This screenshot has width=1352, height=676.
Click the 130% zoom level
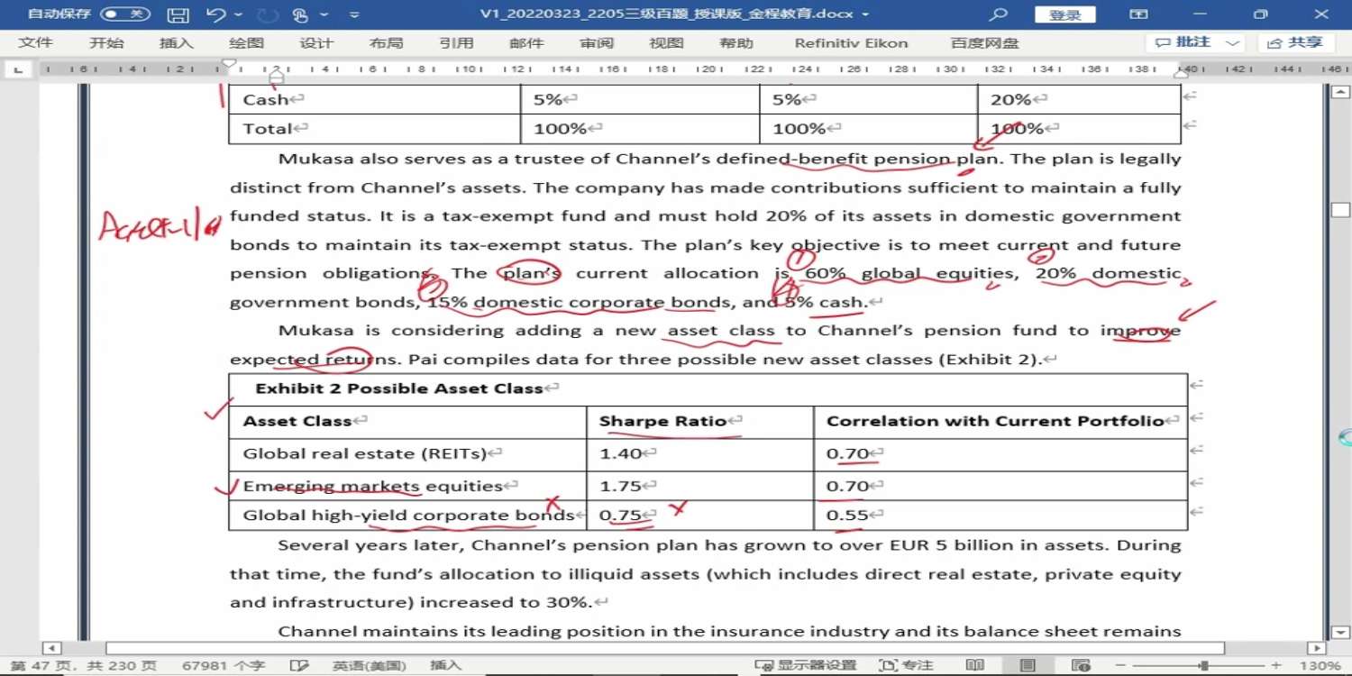(1320, 665)
